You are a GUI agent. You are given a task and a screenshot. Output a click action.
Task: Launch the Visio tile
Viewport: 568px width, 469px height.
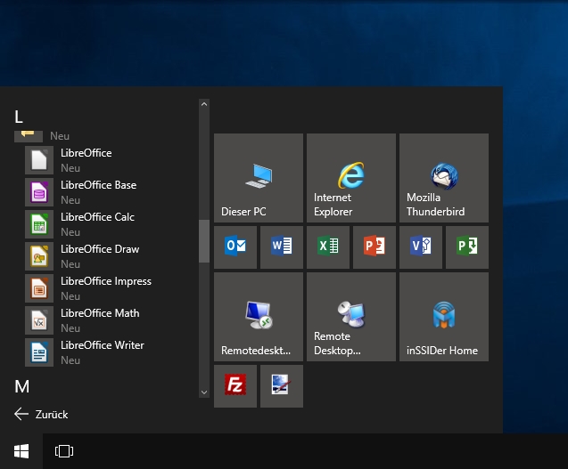[421, 247]
